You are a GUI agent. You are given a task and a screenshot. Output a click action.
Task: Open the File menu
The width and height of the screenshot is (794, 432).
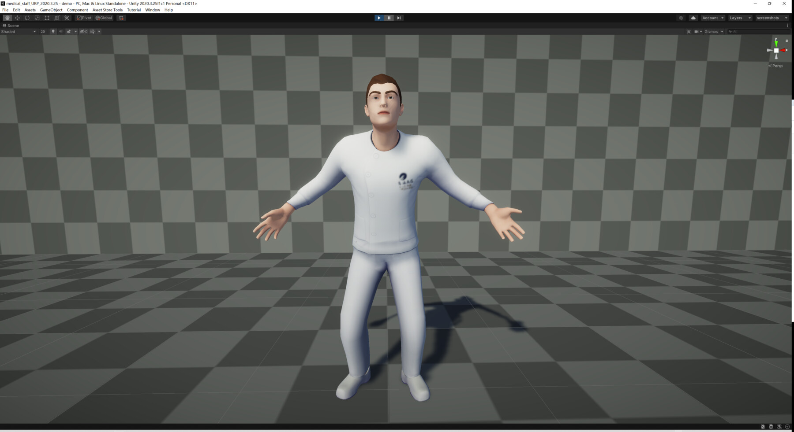[x=5, y=10]
